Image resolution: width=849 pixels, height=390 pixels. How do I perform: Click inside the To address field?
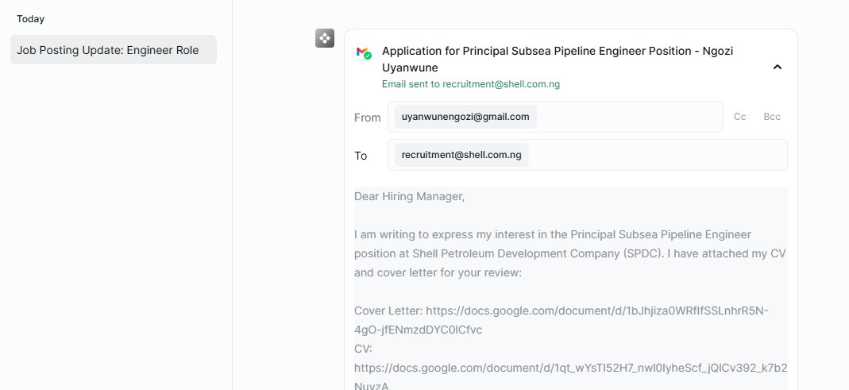point(588,155)
